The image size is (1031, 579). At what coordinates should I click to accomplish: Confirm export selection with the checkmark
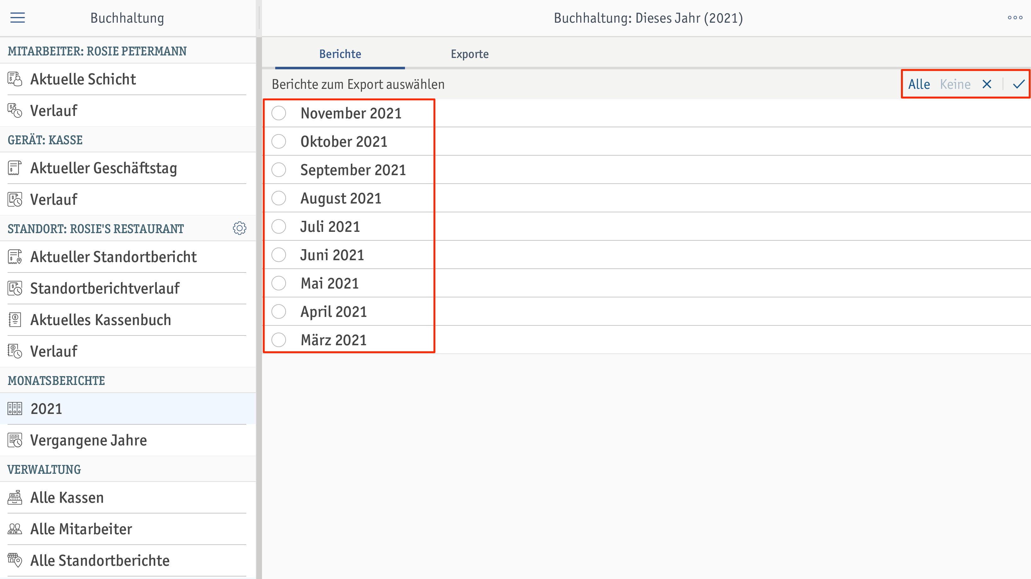tap(1019, 84)
